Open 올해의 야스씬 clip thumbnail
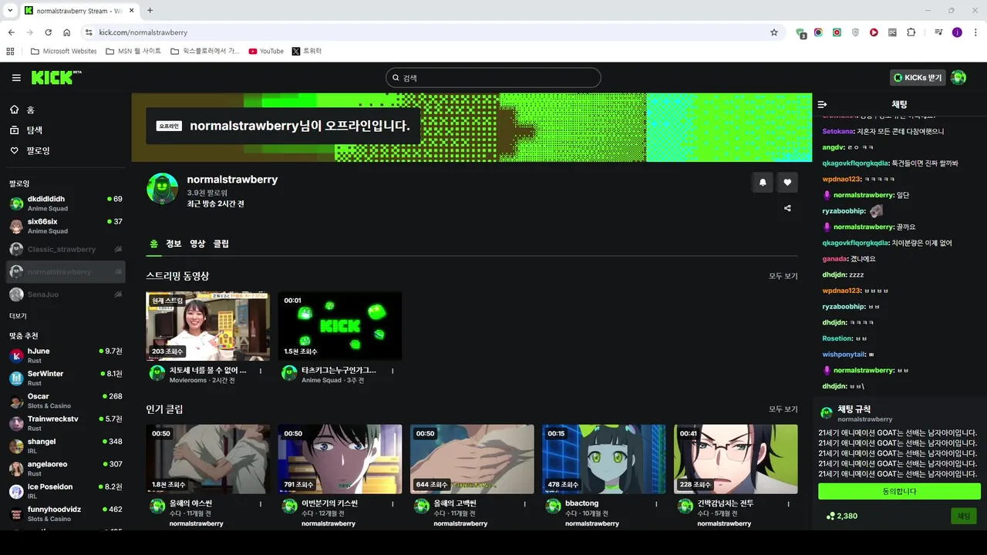The image size is (987, 555). coord(208,459)
